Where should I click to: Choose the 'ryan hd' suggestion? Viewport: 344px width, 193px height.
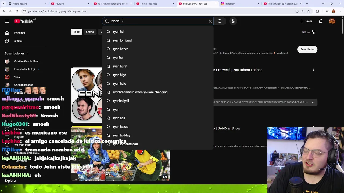pyautogui.click(x=157, y=32)
